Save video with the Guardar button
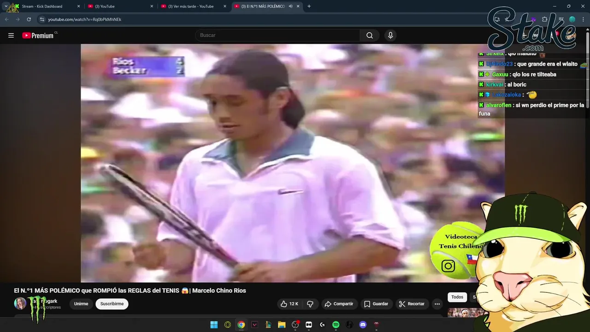Viewport: 590px width, 332px height. point(376,304)
